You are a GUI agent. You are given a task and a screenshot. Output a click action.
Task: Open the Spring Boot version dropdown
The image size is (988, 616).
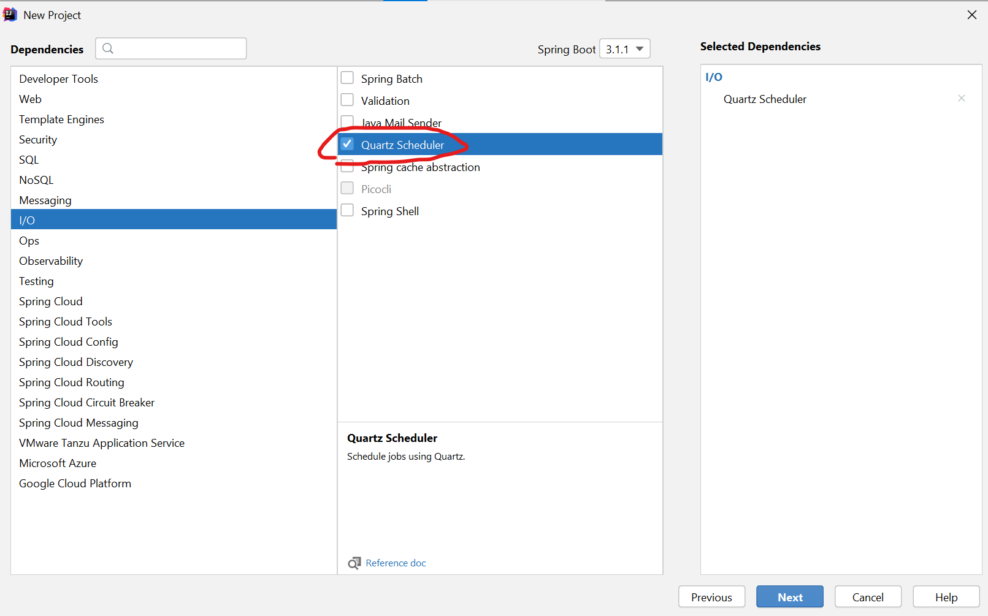624,49
